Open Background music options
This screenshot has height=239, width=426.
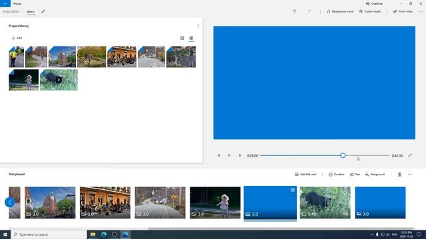[x=340, y=12]
